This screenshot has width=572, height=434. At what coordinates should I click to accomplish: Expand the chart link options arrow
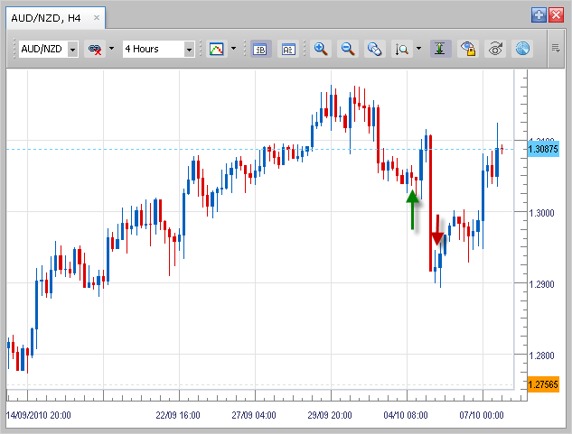tap(112, 49)
